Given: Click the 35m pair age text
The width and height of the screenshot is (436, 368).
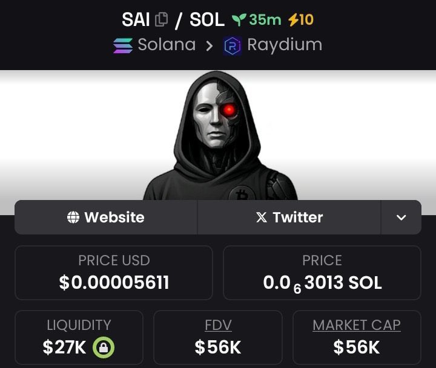Looking at the screenshot, I should (265, 20).
